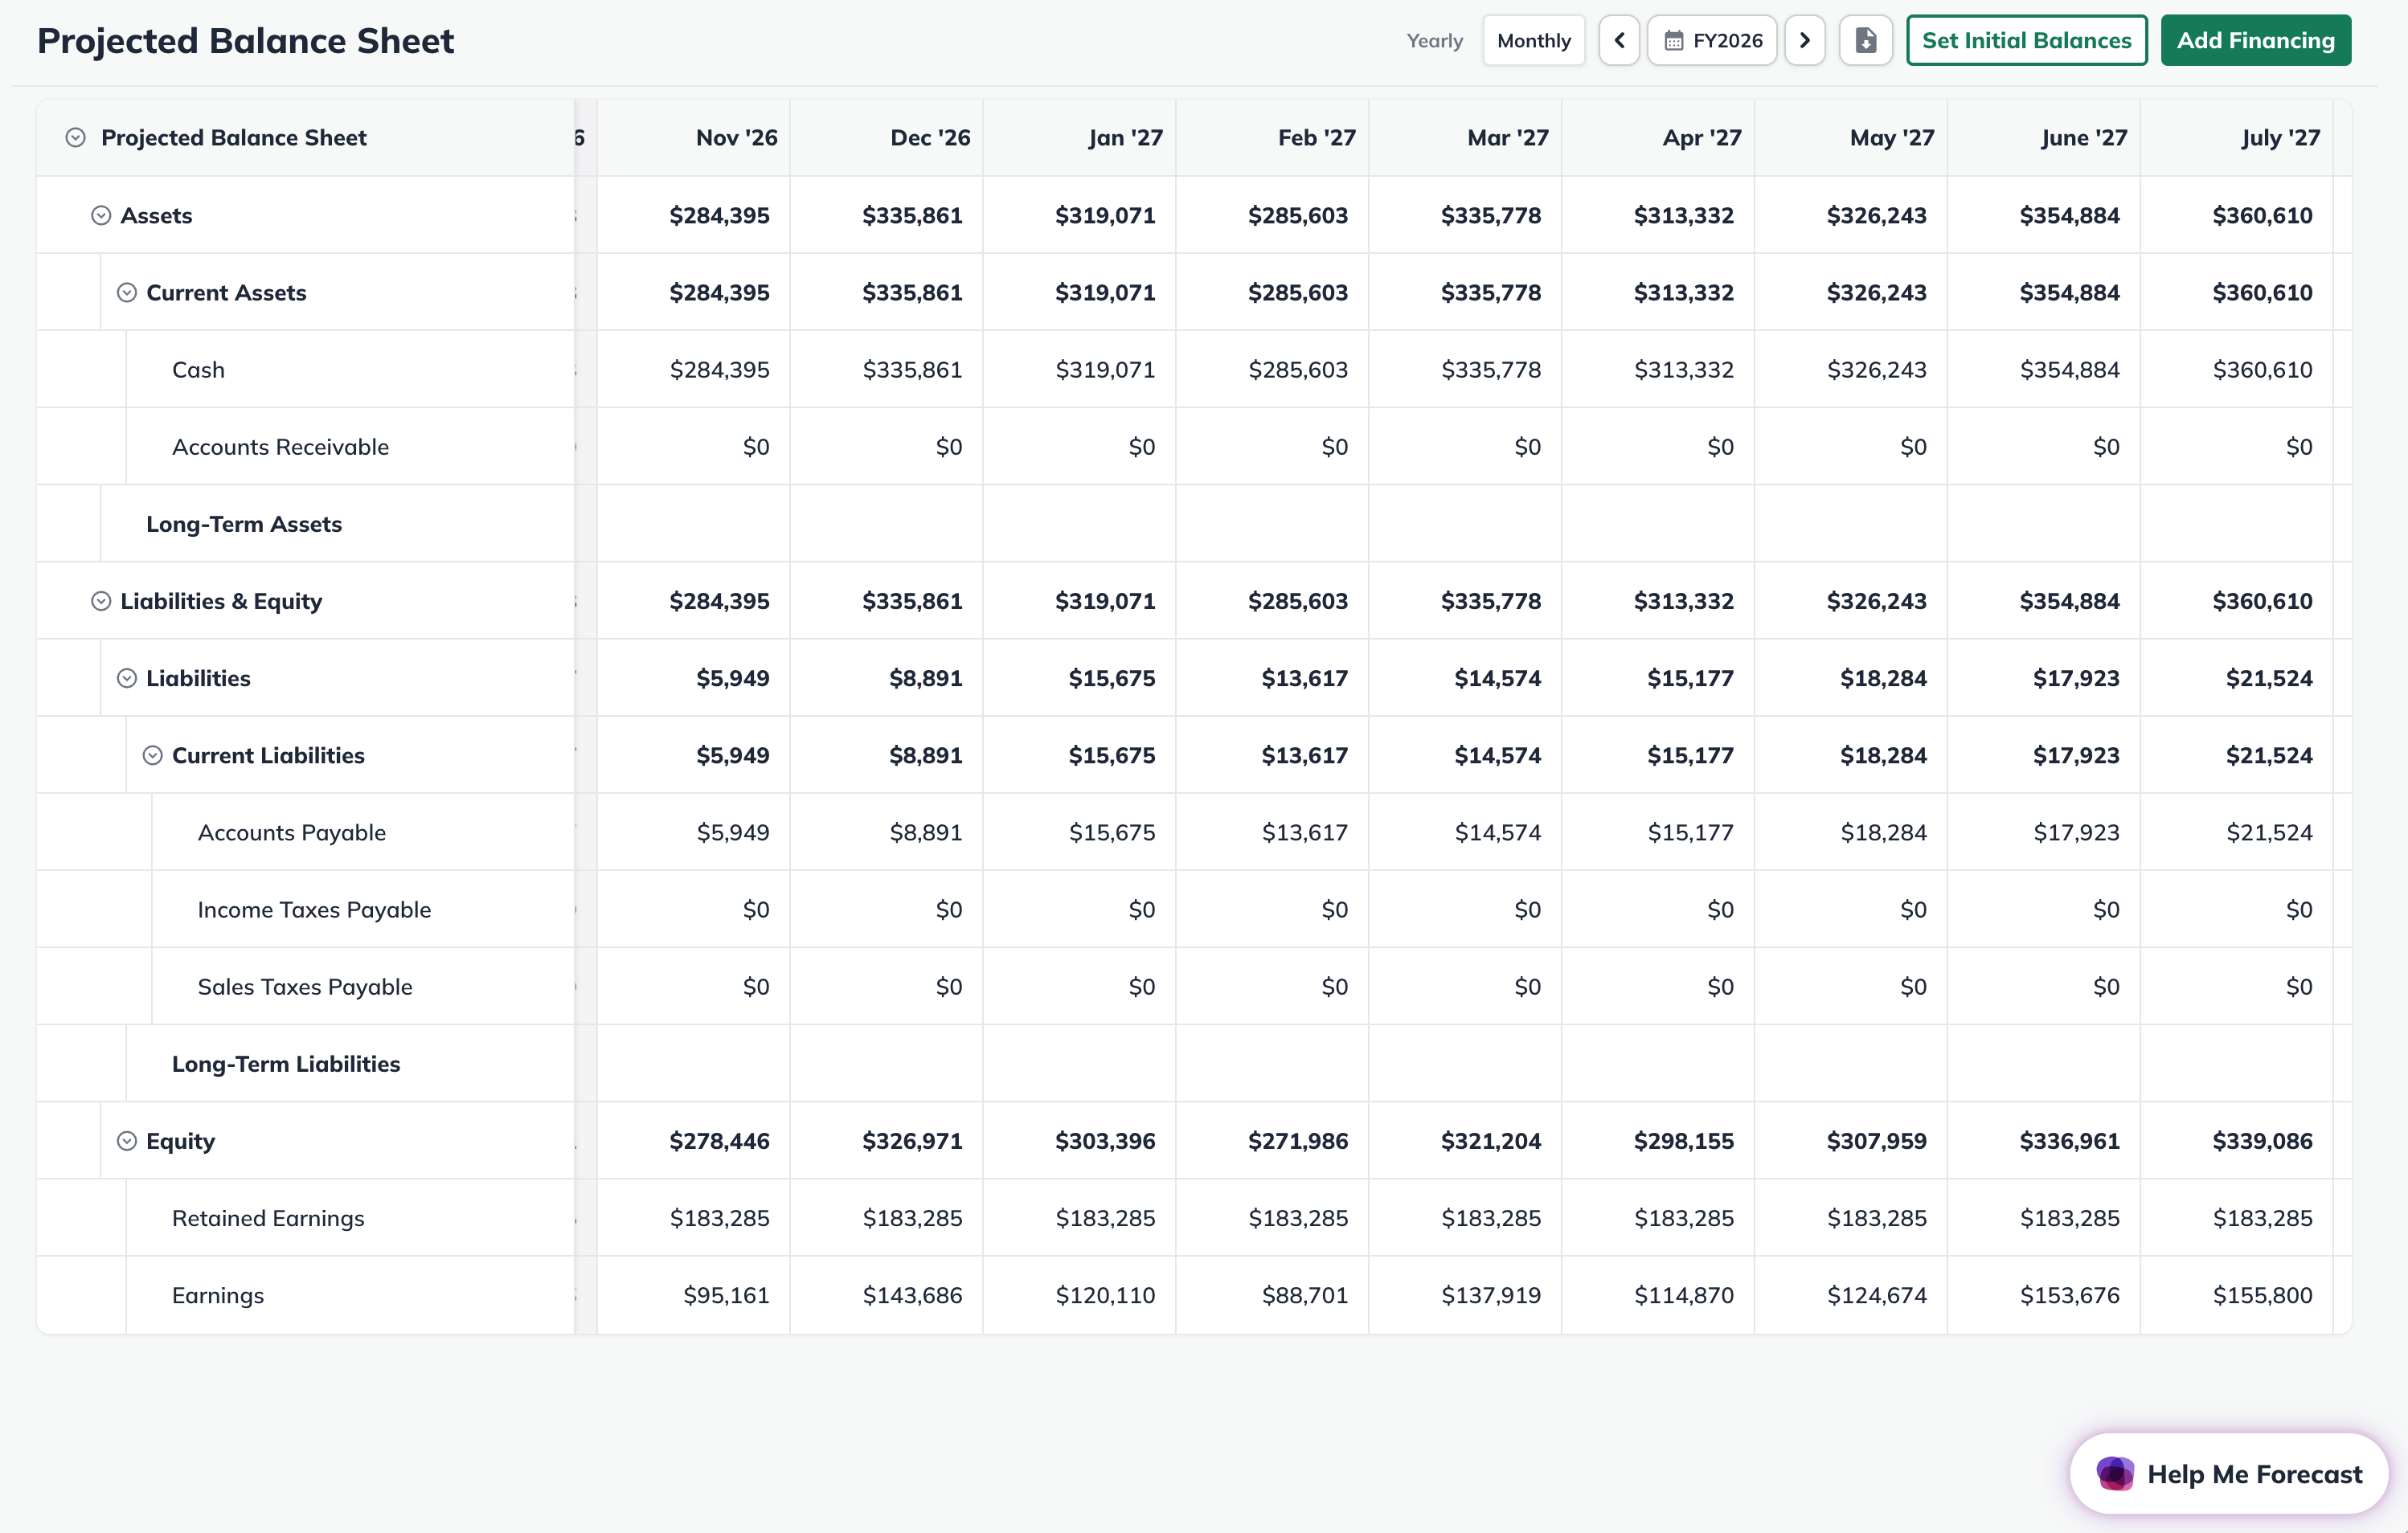Click Assets total $313,332 for Apr '27
This screenshot has height=1533, width=2408.
point(1683,215)
